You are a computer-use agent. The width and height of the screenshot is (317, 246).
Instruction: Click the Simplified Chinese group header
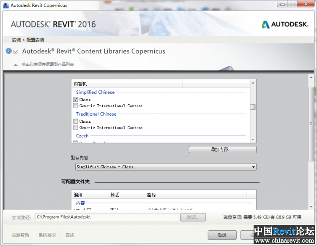95,92
